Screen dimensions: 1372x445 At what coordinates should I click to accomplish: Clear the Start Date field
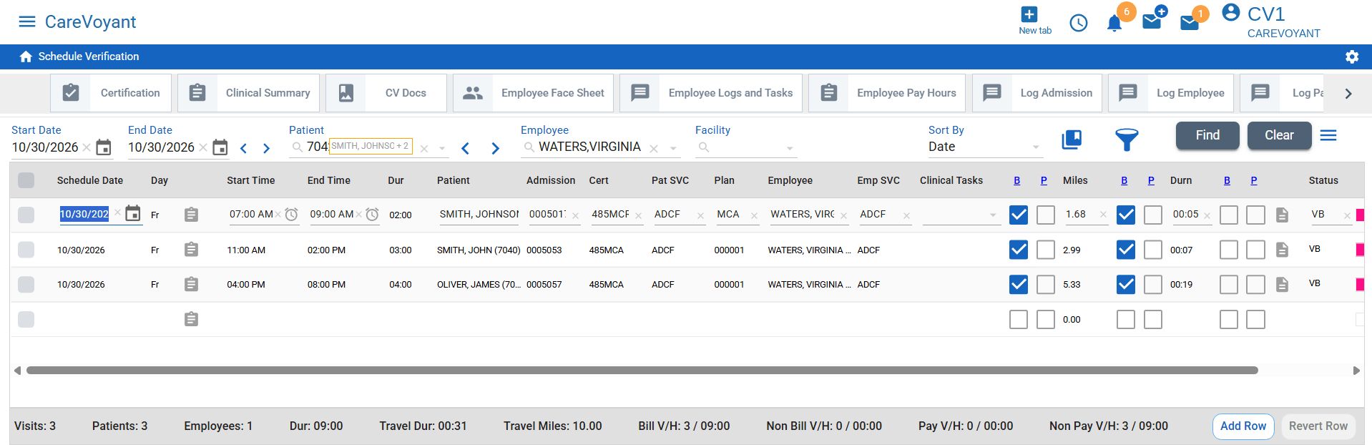(x=87, y=147)
